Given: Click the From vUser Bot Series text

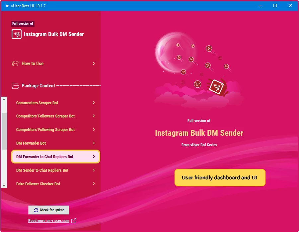Looking at the screenshot, I should 199,145.
